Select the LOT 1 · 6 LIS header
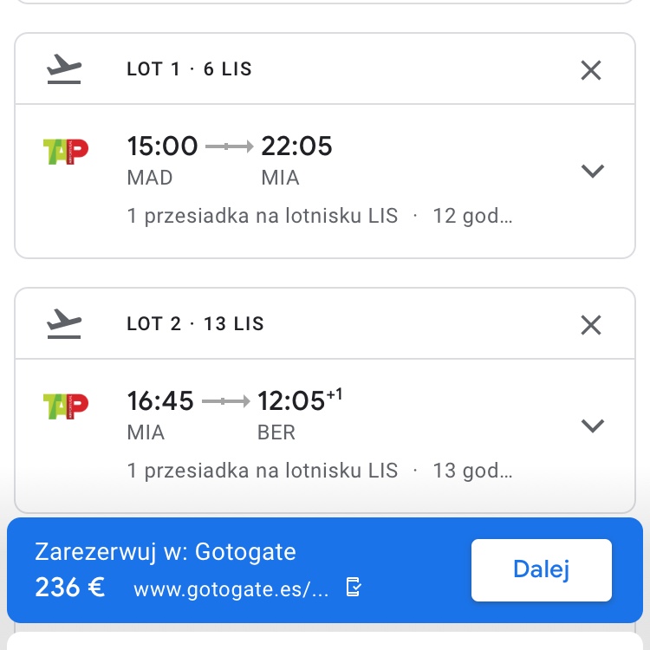Viewport: 650px width, 650px height. (x=190, y=69)
